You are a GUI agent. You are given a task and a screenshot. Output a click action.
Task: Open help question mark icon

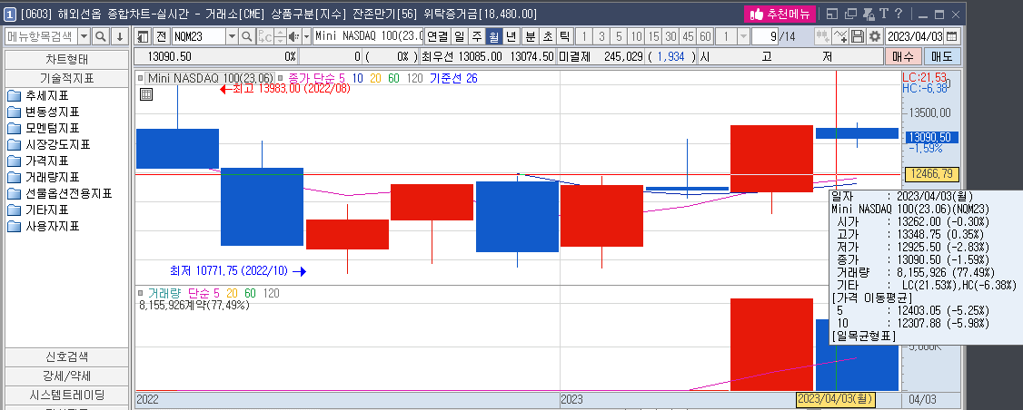click(x=899, y=14)
